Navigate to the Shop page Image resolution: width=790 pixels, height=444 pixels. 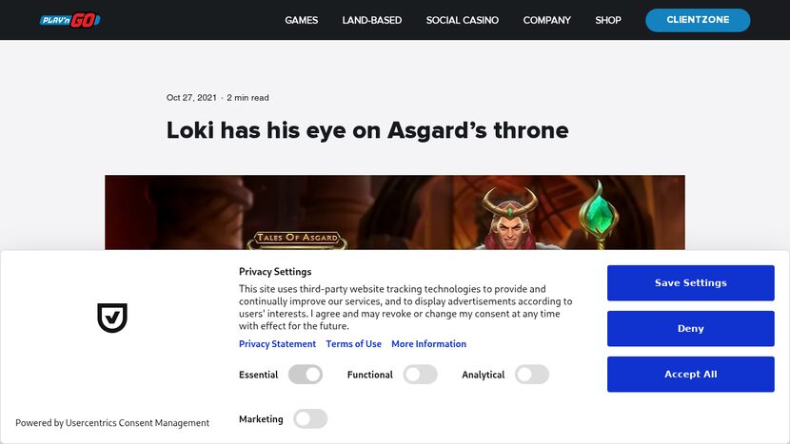pyautogui.click(x=608, y=20)
